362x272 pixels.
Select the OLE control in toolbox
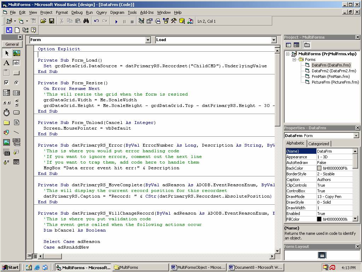click(6, 152)
